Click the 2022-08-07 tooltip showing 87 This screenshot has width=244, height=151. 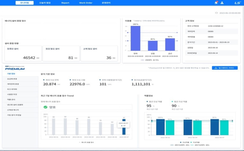tap(124, 124)
